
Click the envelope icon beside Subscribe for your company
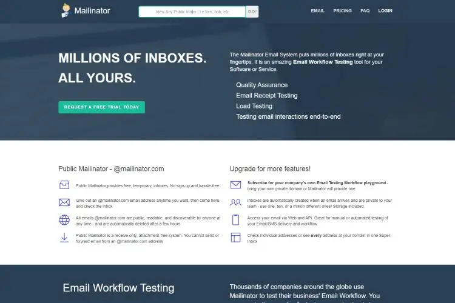click(235, 185)
